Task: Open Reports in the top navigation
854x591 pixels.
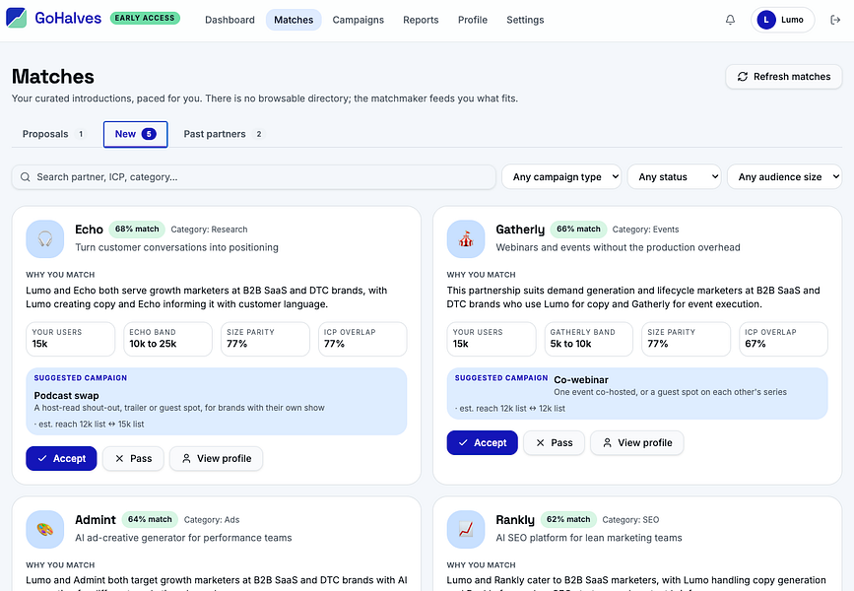Action: (x=421, y=20)
